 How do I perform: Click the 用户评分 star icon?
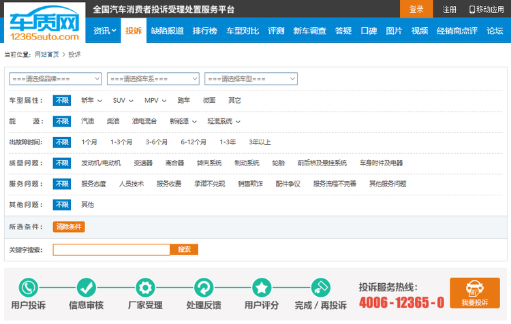pyautogui.click(x=262, y=287)
